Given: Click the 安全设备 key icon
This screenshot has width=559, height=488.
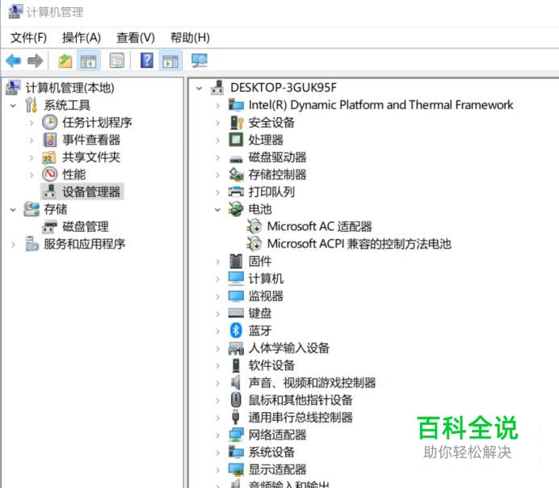Looking at the screenshot, I should coord(236,123).
